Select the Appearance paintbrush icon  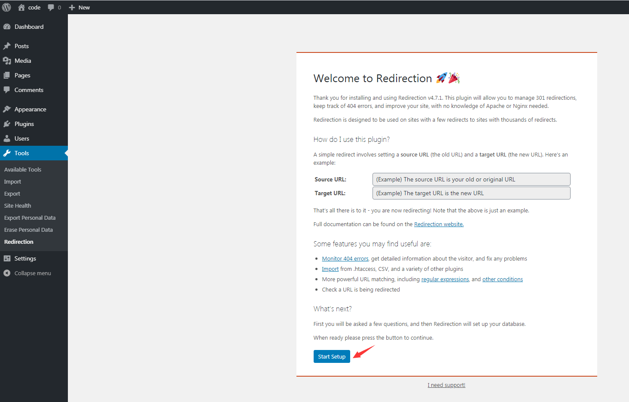(x=7, y=109)
